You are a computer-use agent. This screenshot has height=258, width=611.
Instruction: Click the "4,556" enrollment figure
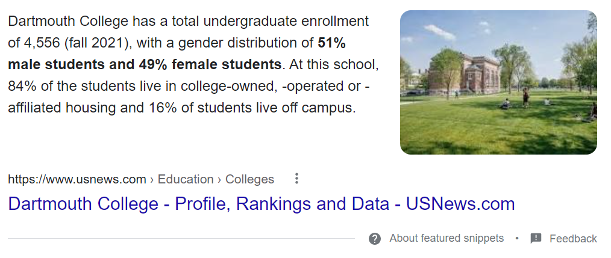(x=39, y=43)
